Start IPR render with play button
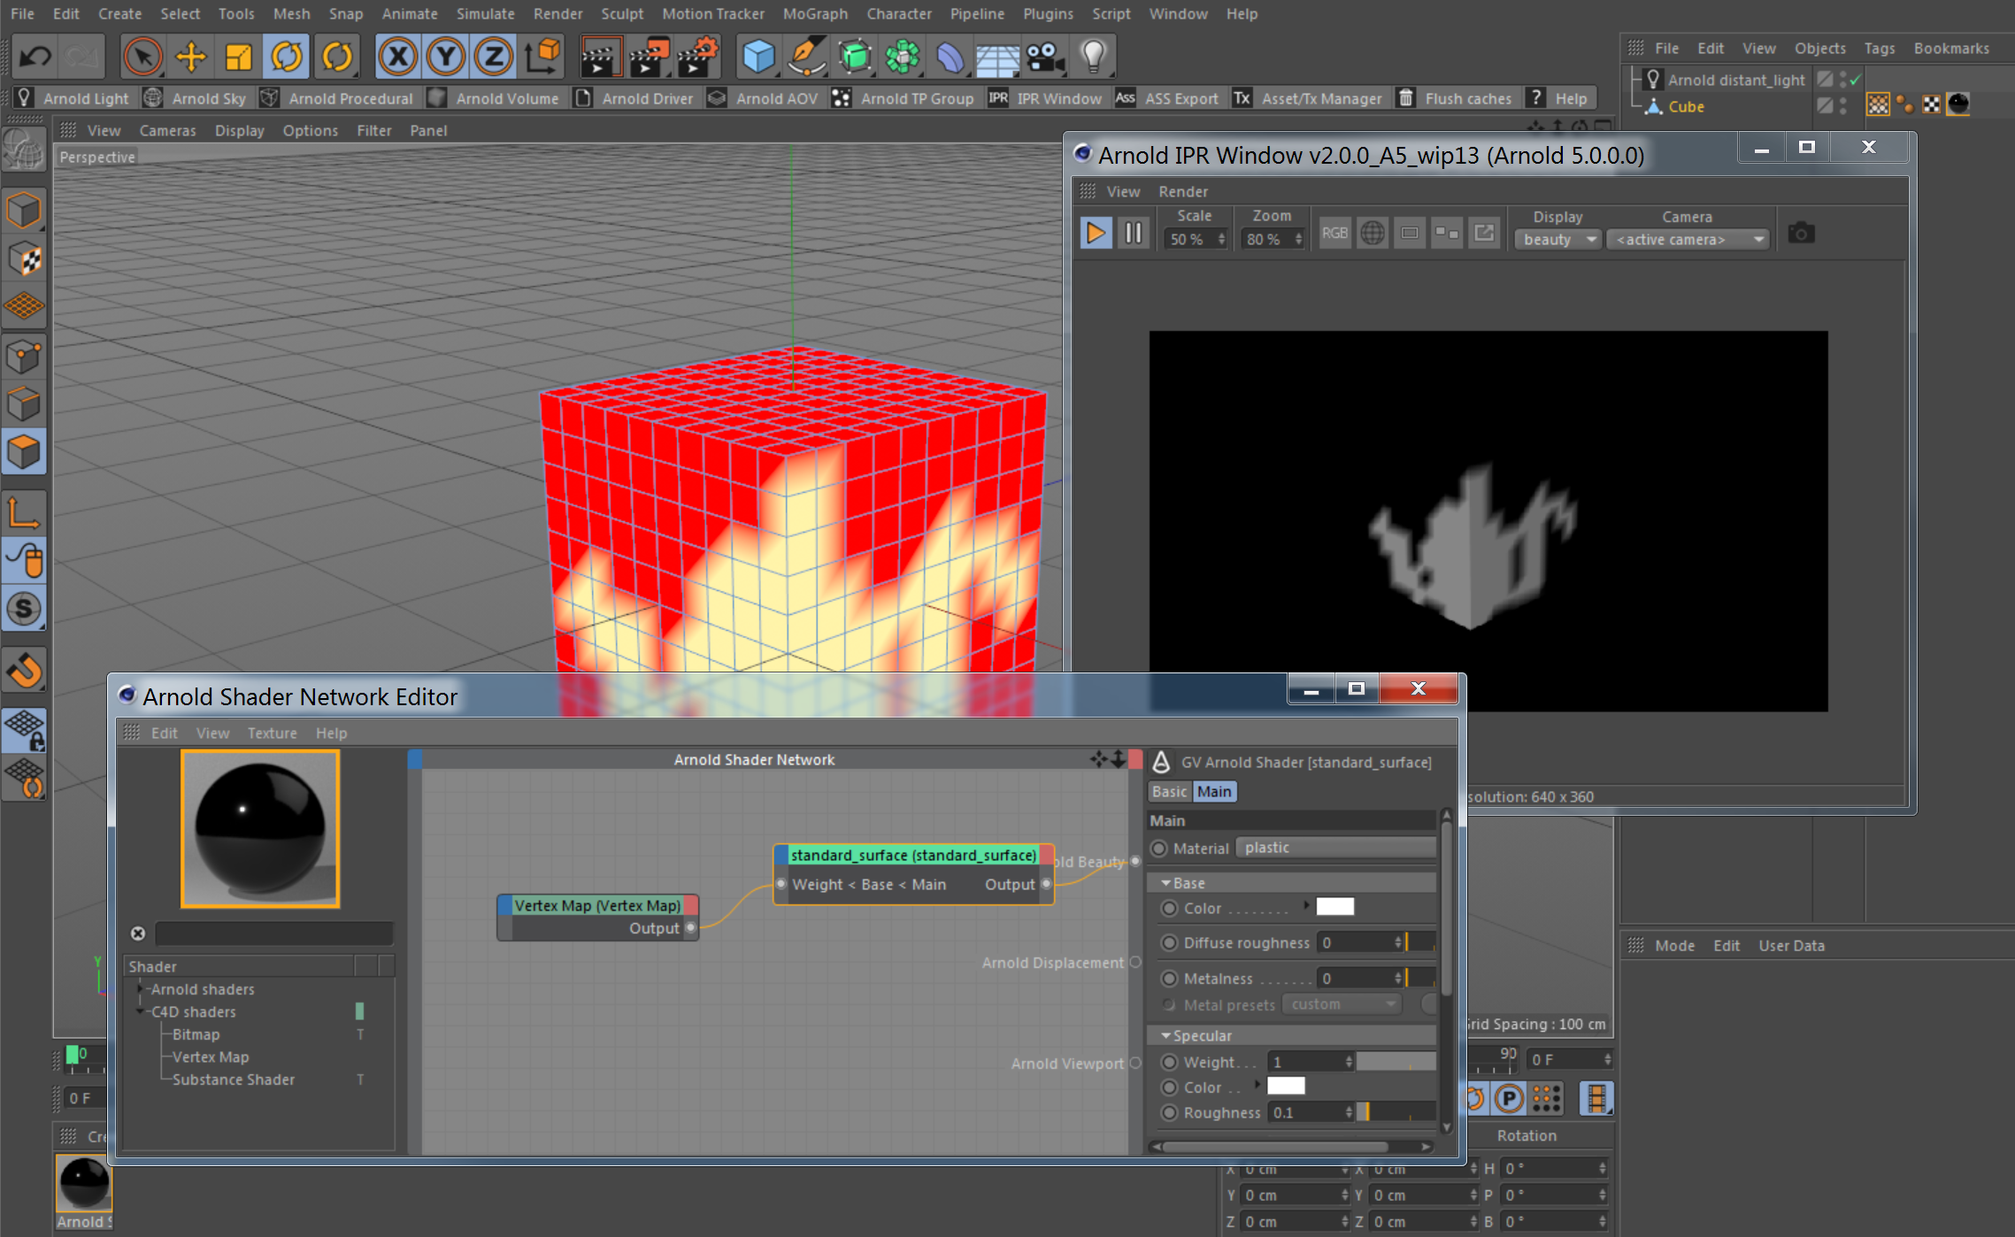Image resolution: width=2015 pixels, height=1237 pixels. [x=1096, y=234]
